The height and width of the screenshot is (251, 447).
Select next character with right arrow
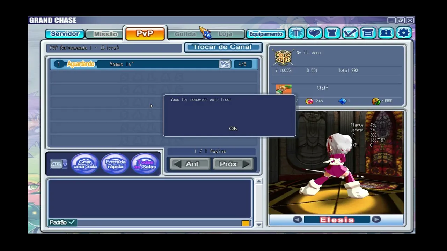point(376,220)
